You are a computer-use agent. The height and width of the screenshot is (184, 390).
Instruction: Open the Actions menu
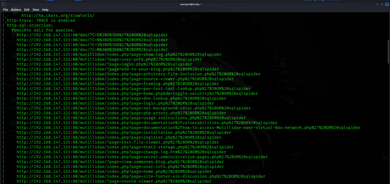(x=16, y=10)
